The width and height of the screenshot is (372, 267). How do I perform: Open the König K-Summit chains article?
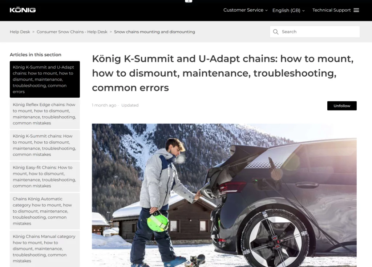tap(45, 145)
